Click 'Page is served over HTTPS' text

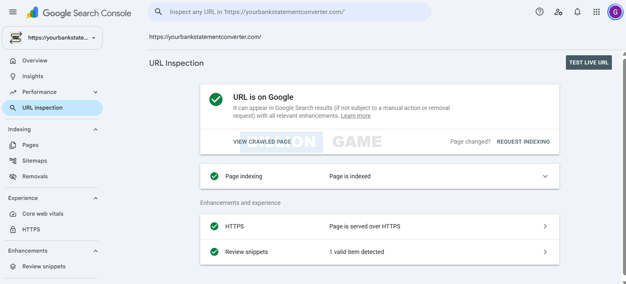coord(365,226)
